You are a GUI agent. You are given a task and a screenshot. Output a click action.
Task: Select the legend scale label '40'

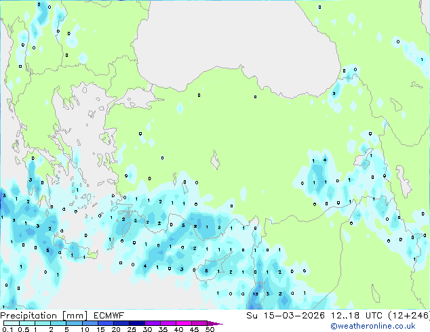[x=178, y=329]
